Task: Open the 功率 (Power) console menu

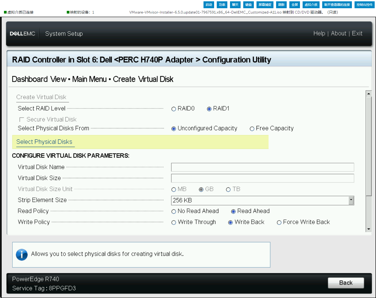Action: pyautogui.click(x=222, y=5)
